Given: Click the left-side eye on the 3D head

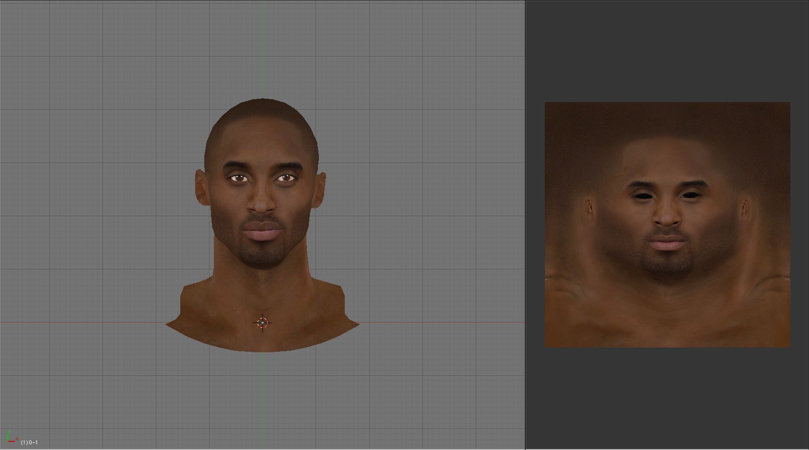Looking at the screenshot, I should pyautogui.click(x=238, y=178).
